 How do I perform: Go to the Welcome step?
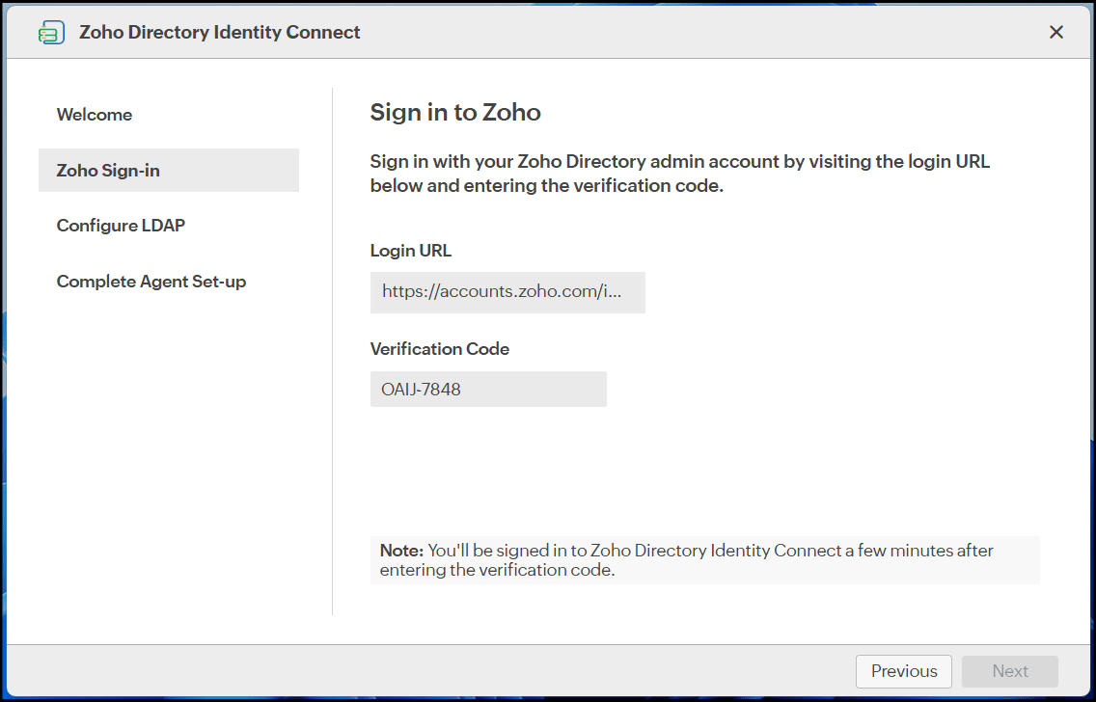[95, 115]
